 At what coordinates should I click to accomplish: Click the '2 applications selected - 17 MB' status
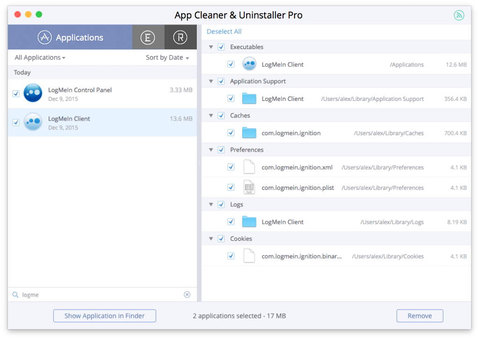(x=239, y=316)
